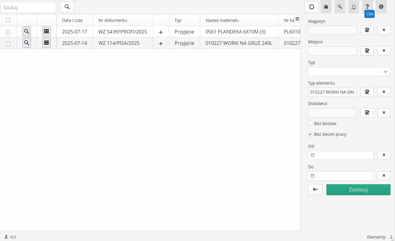395x241 pixels.
Task: Click the Od date input field
Action: [x=345, y=155]
